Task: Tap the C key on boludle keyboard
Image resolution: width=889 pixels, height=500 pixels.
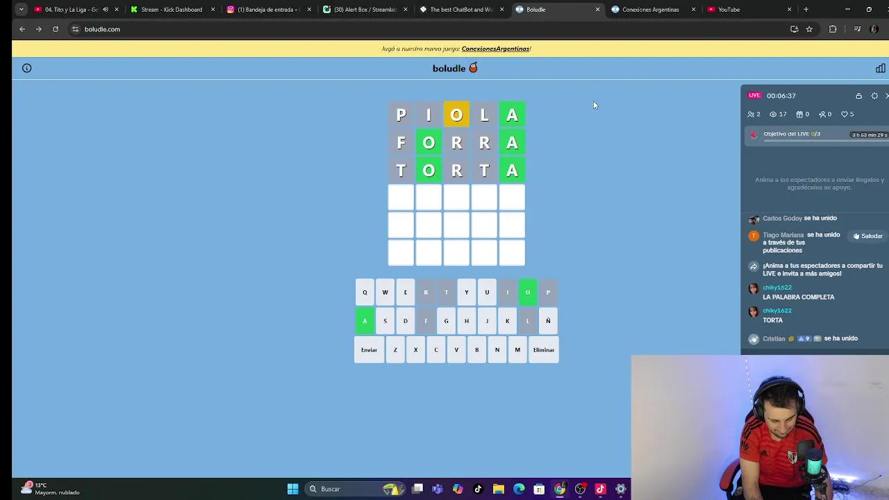Action: point(436,350)
